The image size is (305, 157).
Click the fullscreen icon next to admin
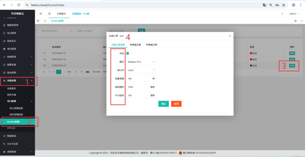coord(282,14)
